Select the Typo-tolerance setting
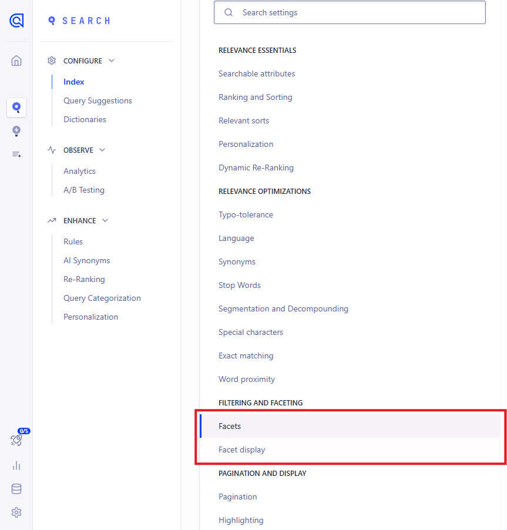The image size is (507, 530). click(x=246, y=214)
